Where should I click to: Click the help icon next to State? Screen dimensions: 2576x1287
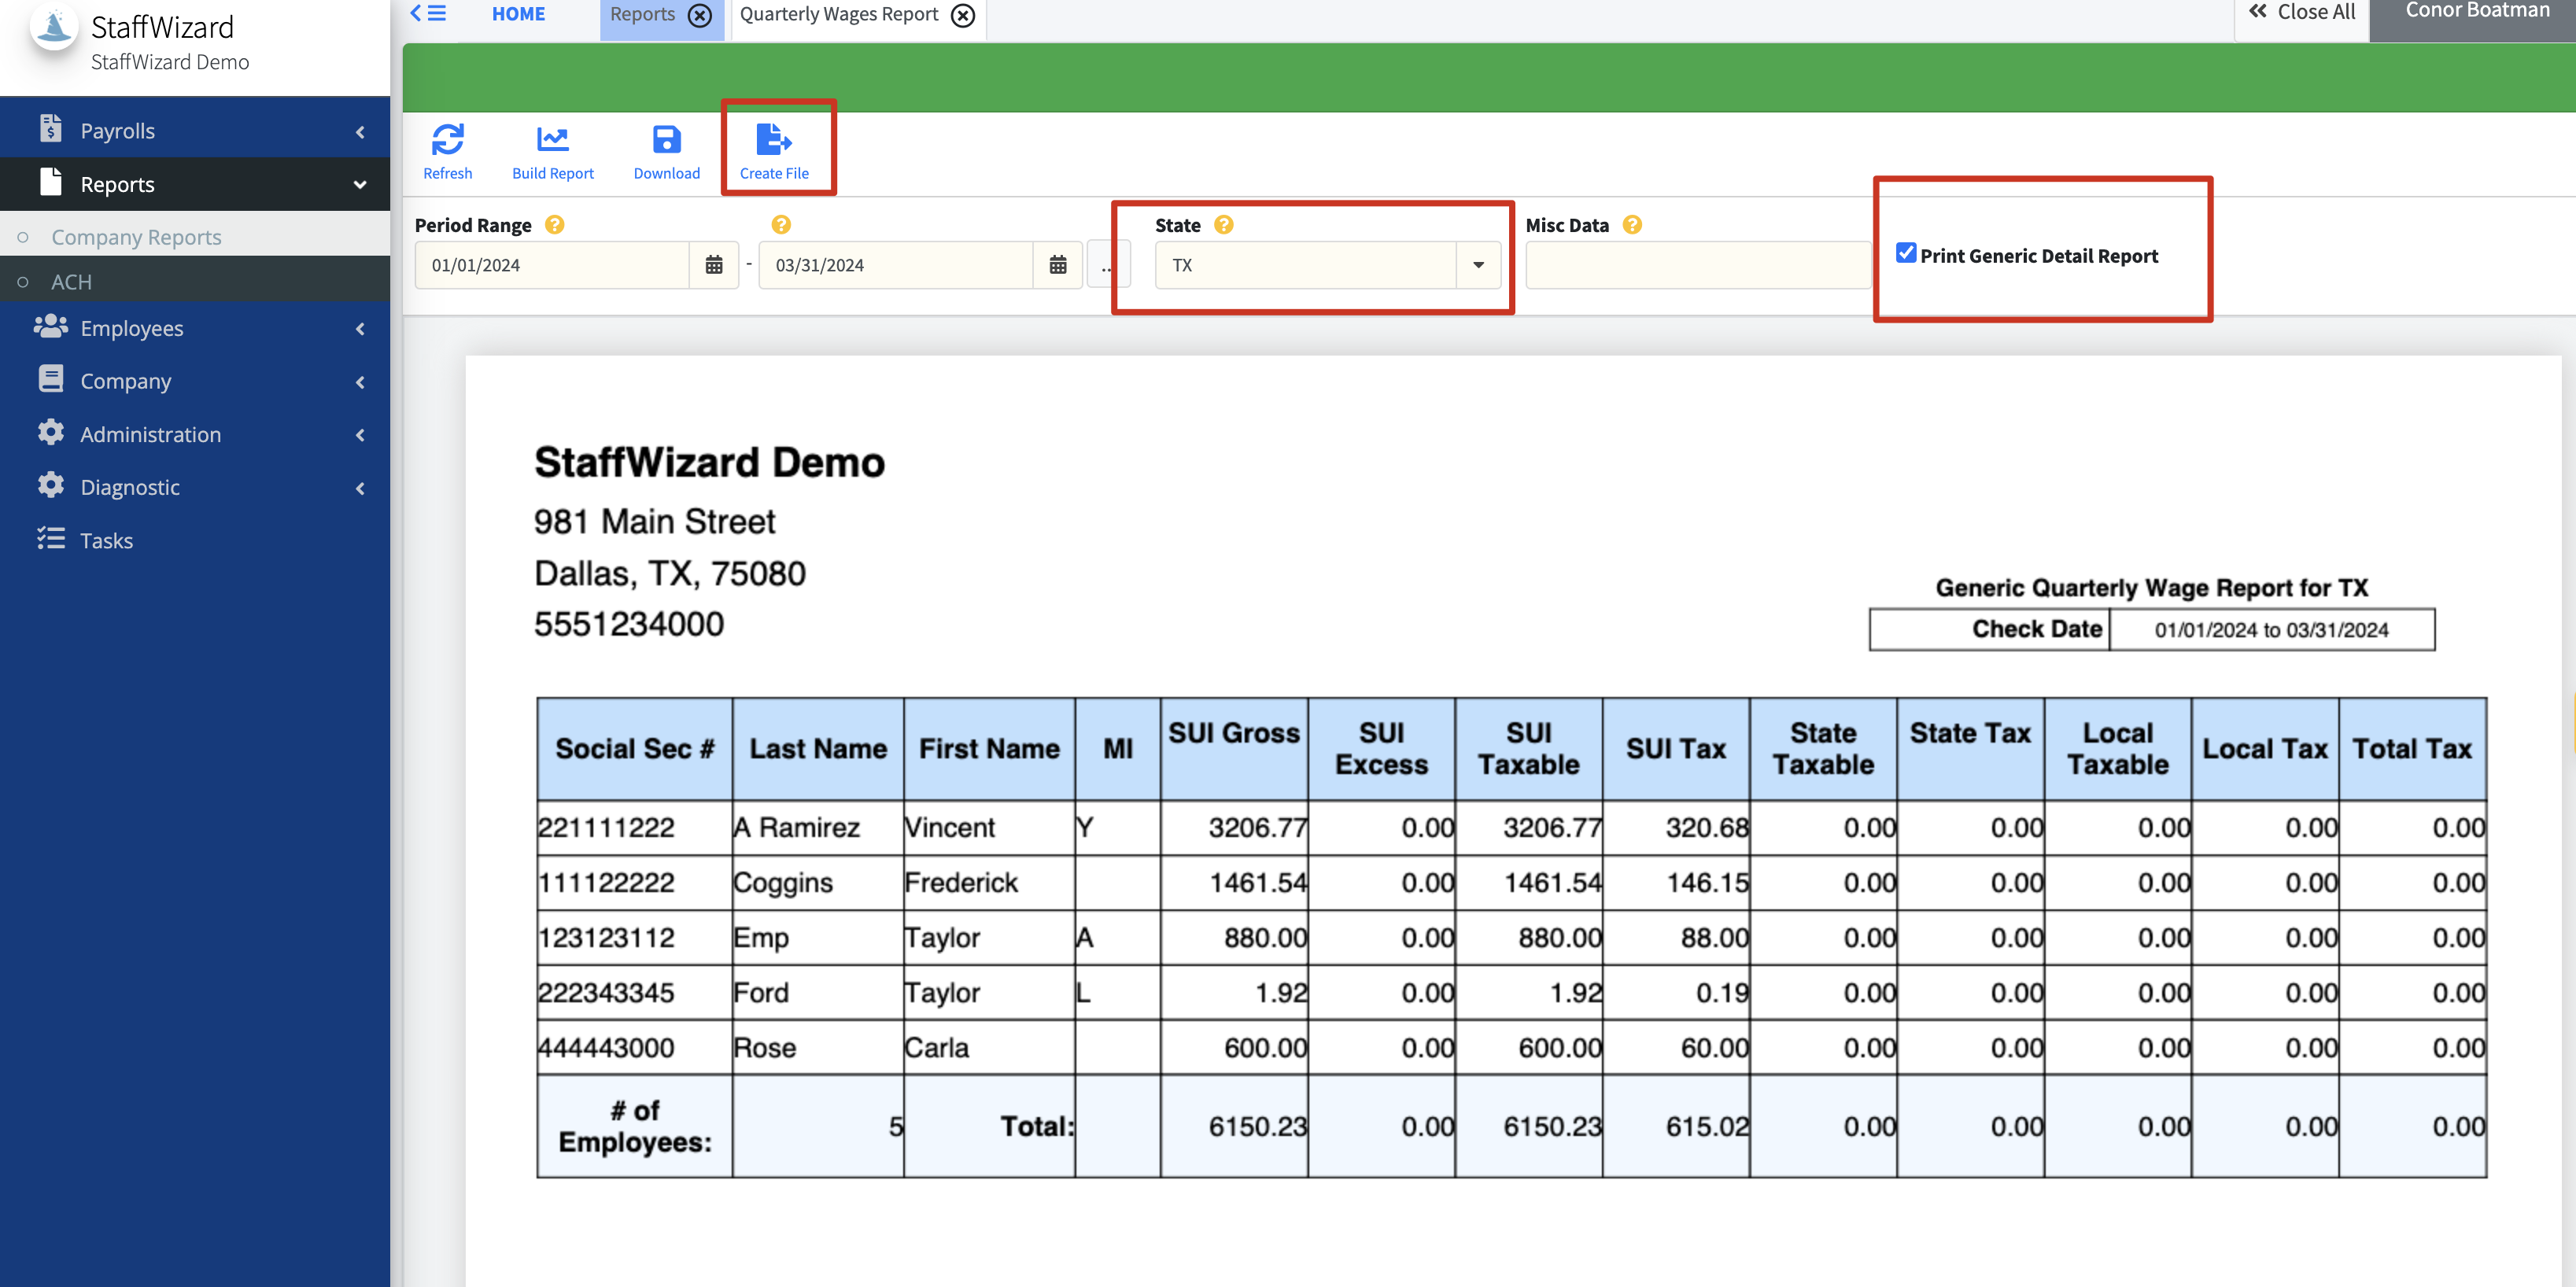(1223, 225)
